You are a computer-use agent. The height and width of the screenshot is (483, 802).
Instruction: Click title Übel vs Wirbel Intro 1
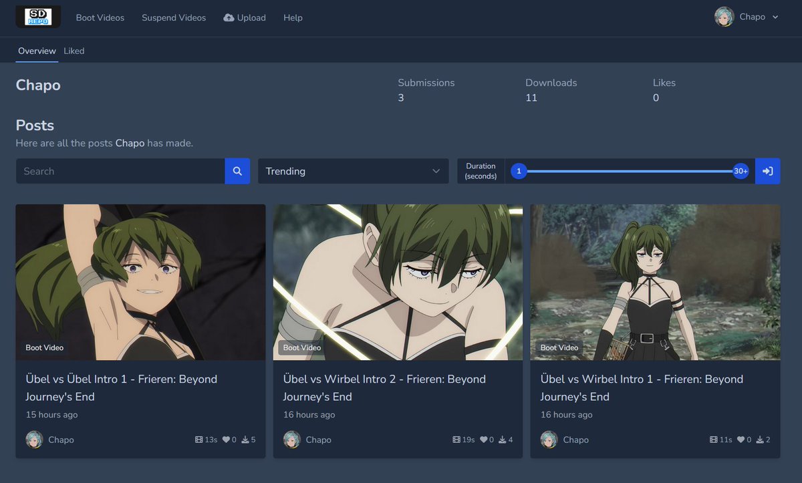pyautogui.click(x=642, y=387)
